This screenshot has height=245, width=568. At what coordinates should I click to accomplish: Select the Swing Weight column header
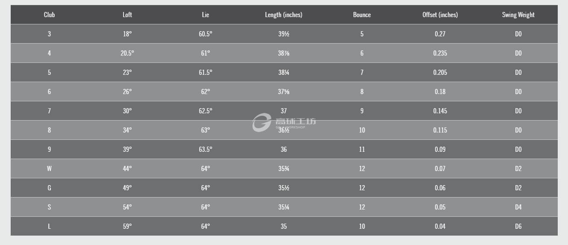(518, 15)
